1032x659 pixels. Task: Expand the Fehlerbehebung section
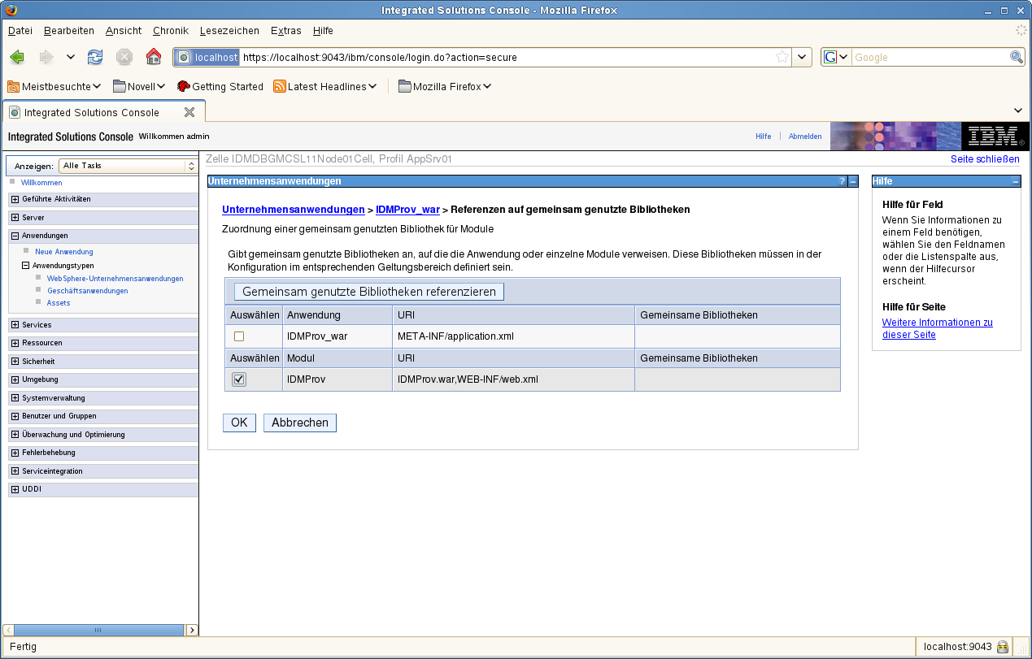(15, 453)
